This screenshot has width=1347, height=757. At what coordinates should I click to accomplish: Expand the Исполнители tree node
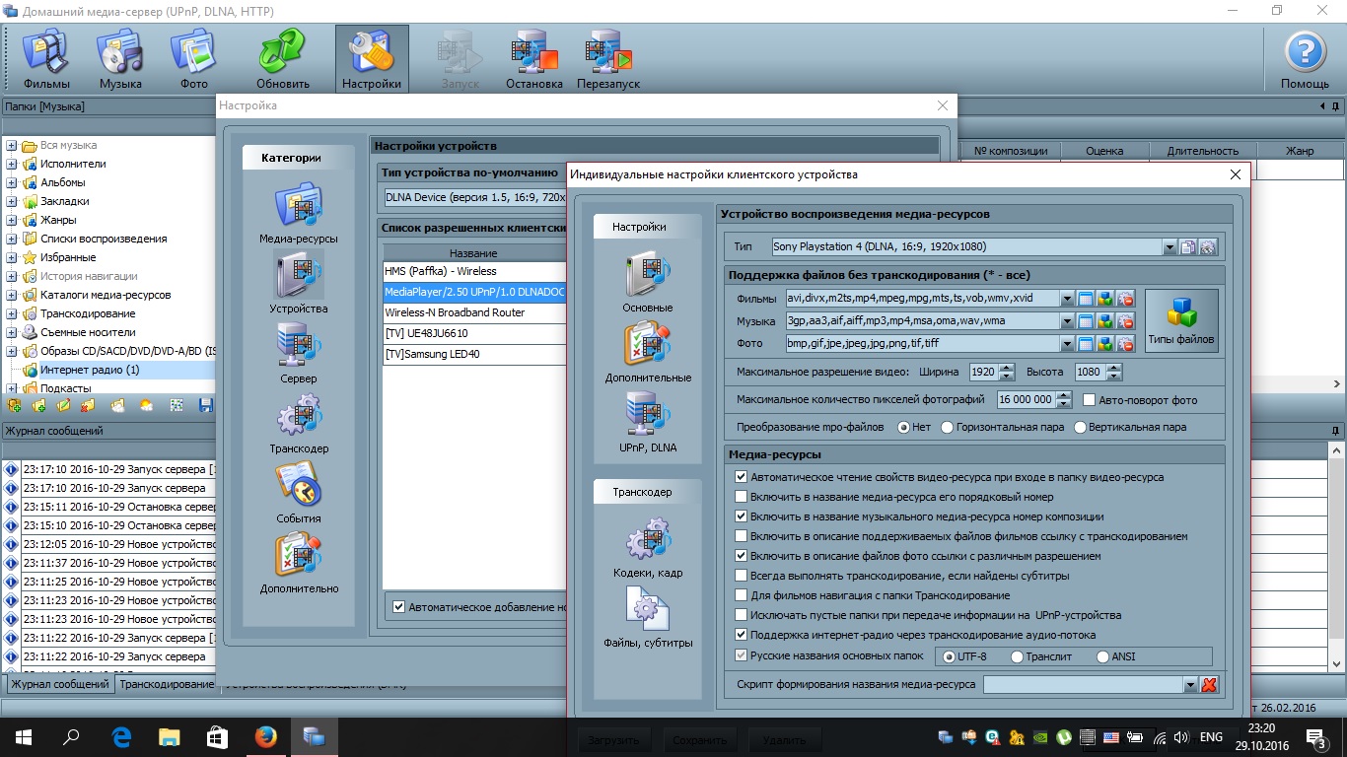coord(12,164)
